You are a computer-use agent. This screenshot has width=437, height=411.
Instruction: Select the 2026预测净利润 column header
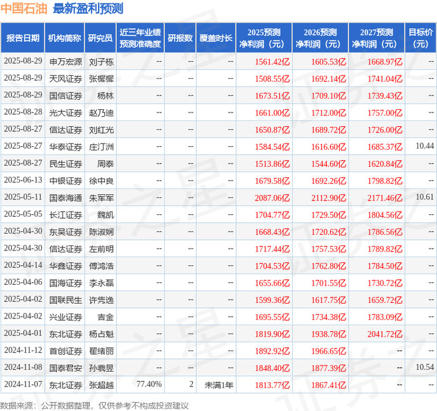(x=320, y=38)
